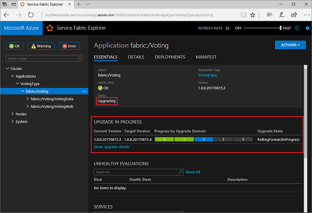Collapse the Cluster tree node

point(7,69)
